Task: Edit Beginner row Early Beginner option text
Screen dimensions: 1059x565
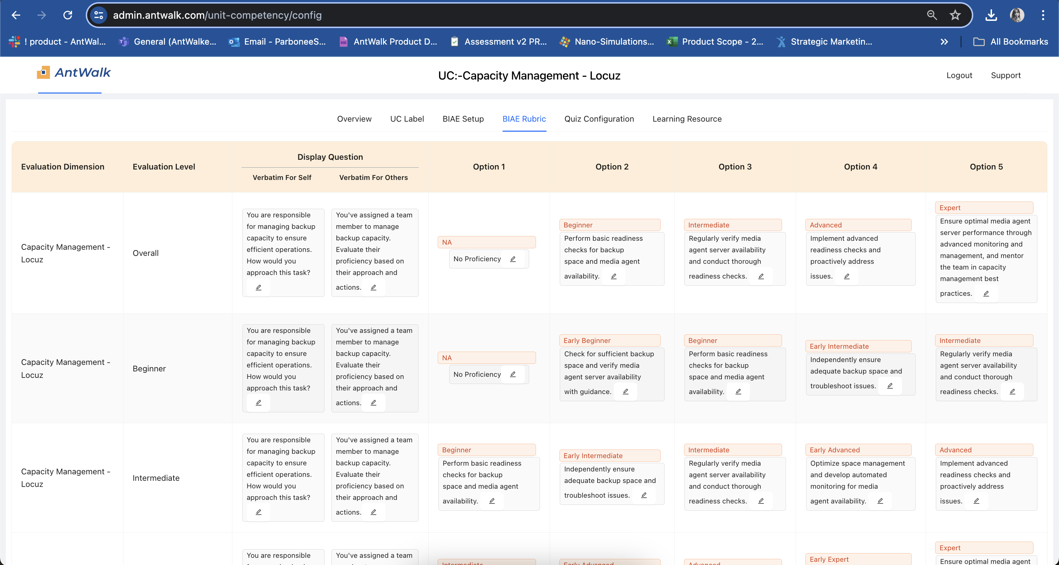Action: [625, 392]
